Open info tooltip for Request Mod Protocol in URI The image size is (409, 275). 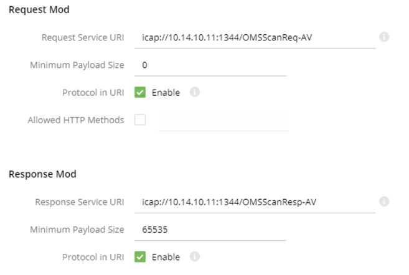195,92
